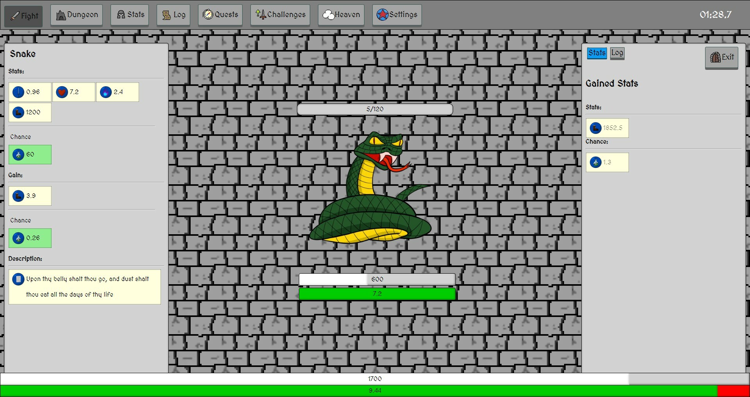The width and height of the screenshot is (750, 397).
Task: Click the boot icon under Gained Stats
Action: point(595,128)
